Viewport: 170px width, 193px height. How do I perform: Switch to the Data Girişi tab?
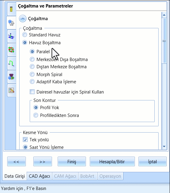point(15,176)
